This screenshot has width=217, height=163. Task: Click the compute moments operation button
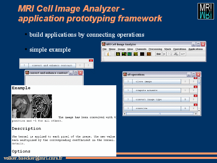157,90
